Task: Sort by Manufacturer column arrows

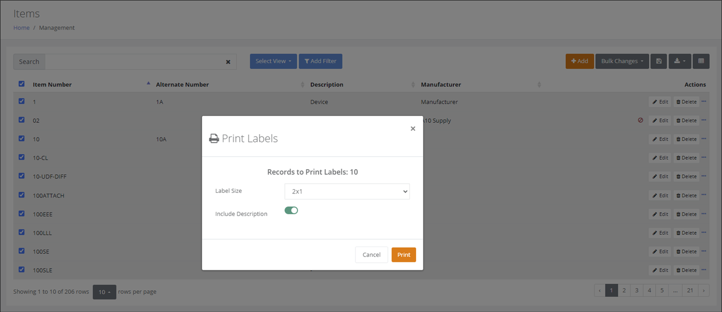Action: click(x=539, y=85)
